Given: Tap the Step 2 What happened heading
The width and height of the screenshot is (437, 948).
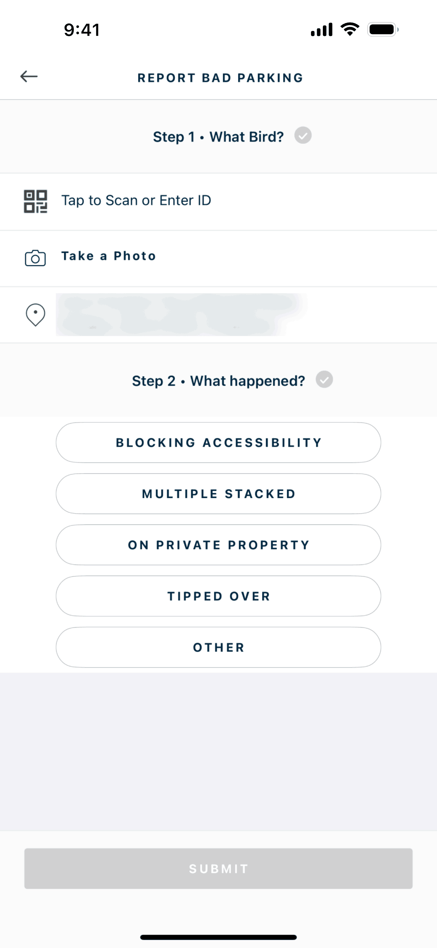Looking at the screenshot, I should (x=218, y=381).
